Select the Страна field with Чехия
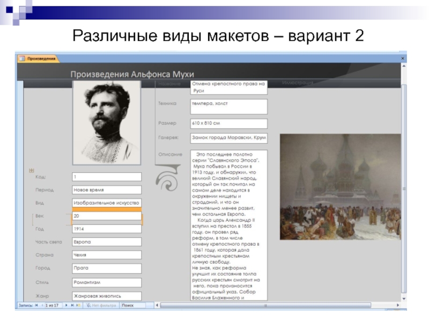 pyautogui.click(x=107, y=255)
